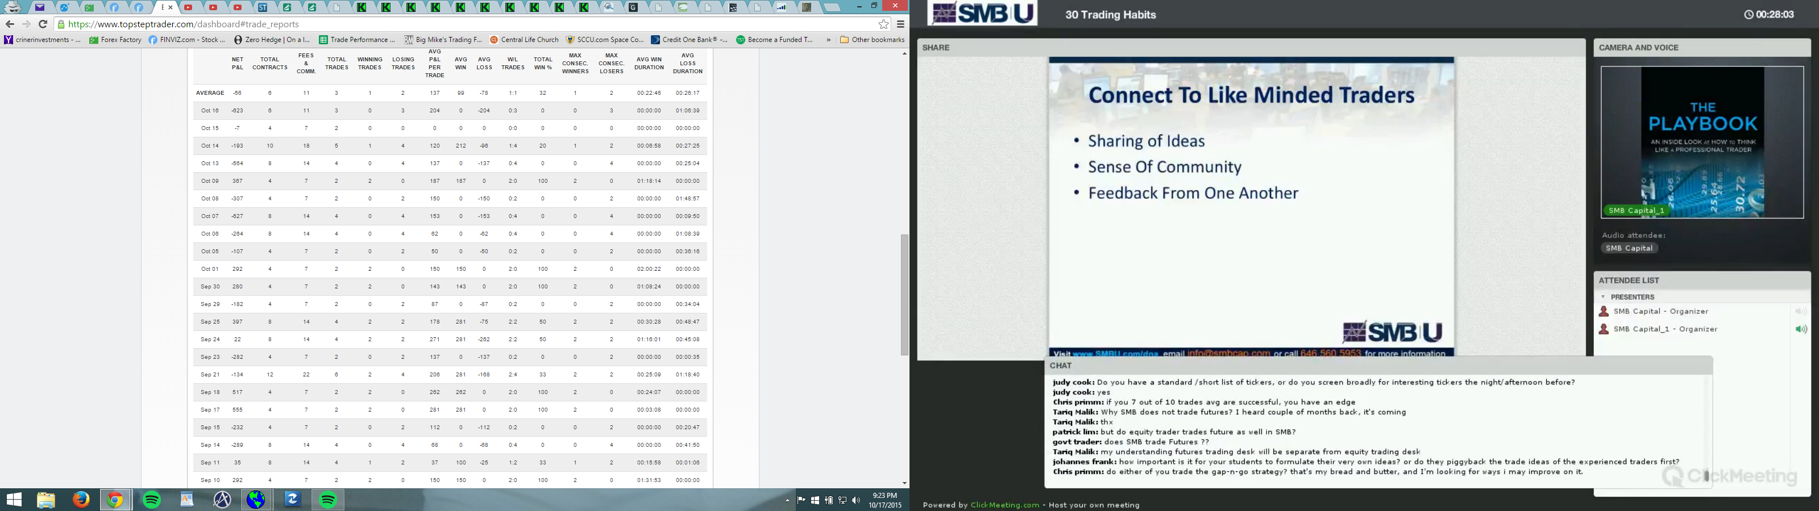Open Action Center flag icon

[x=801, y=500]
